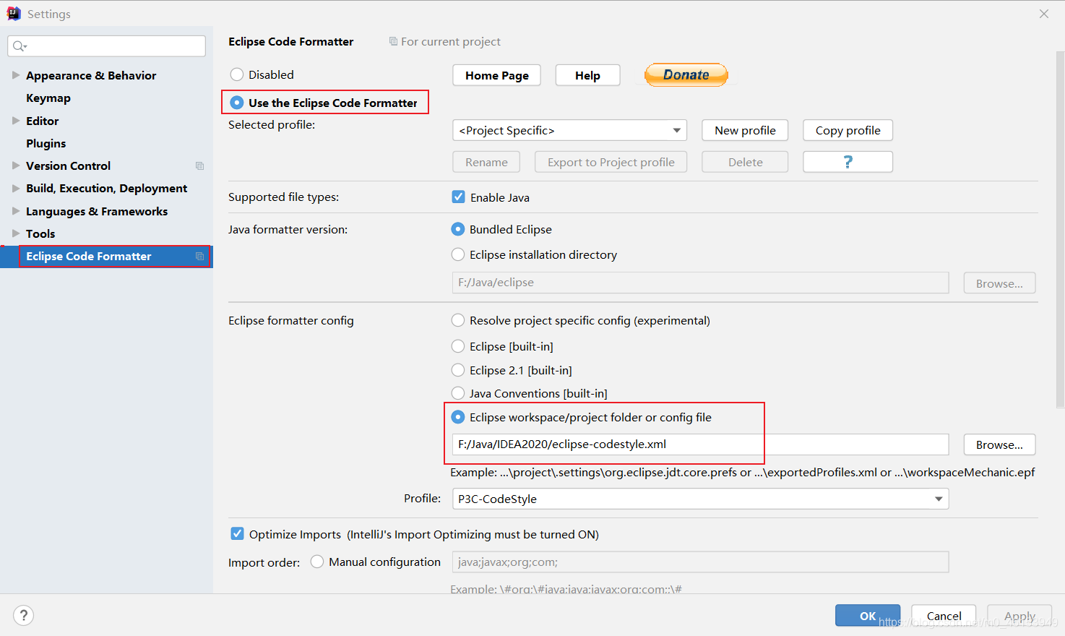Open the P3C-CodeStyle profile dropdown

pos(700,499)
